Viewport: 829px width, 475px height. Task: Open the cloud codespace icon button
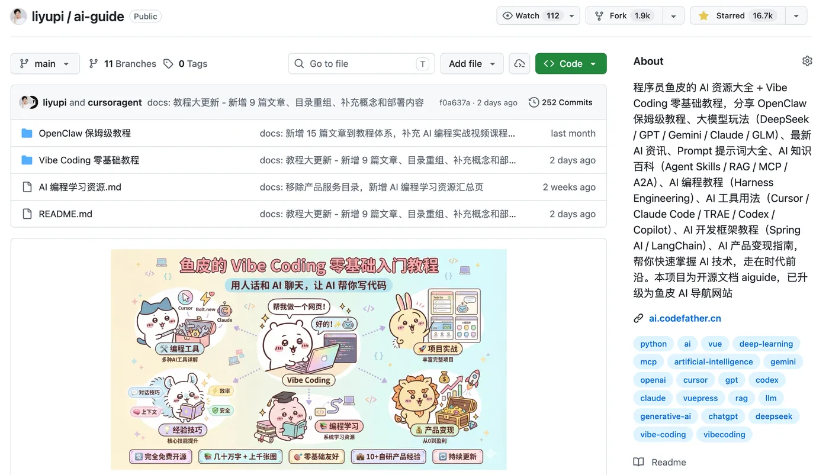(519, 64)
